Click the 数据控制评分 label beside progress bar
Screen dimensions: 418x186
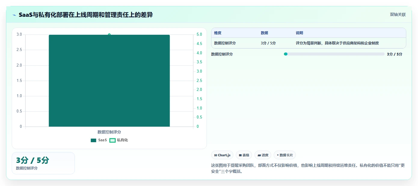222,54
